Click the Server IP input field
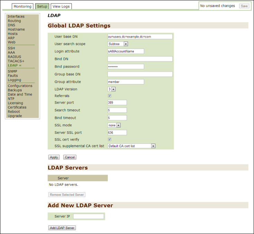Viewport: 254px width, 234px height. pyautogui.click(x=88, y=216)
